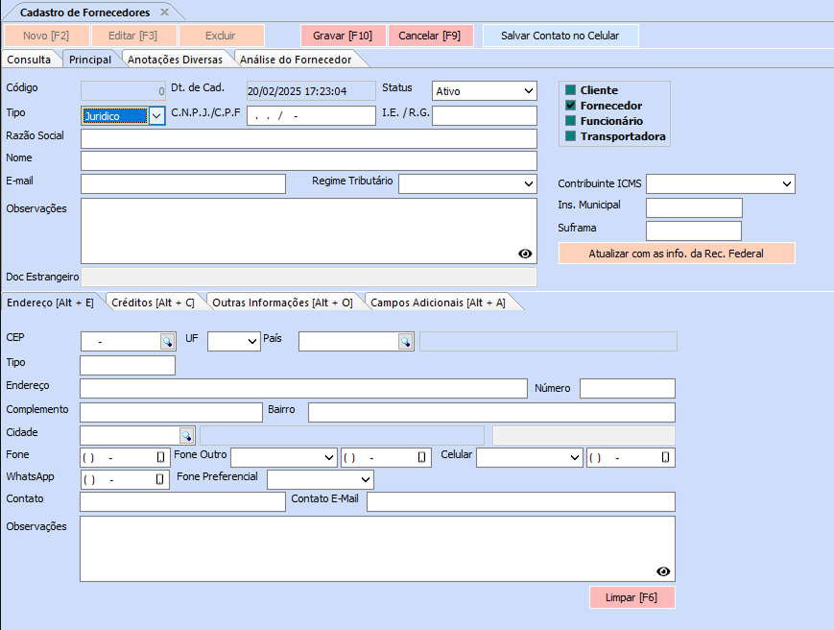Screen dimensions: 834x630
Task: Open the UF dropdown
Action: [x=252, y=342]
